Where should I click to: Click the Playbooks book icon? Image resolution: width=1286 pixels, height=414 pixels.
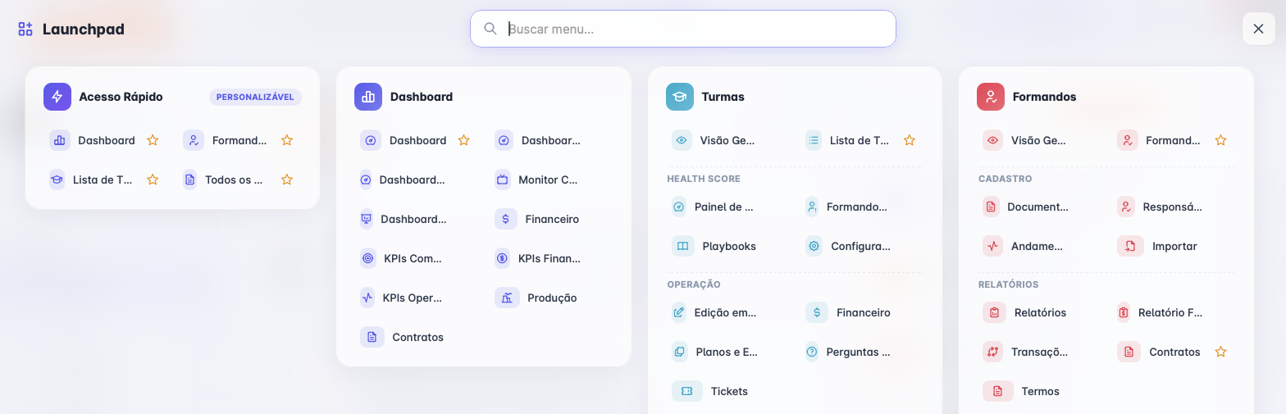click(683, 246)
